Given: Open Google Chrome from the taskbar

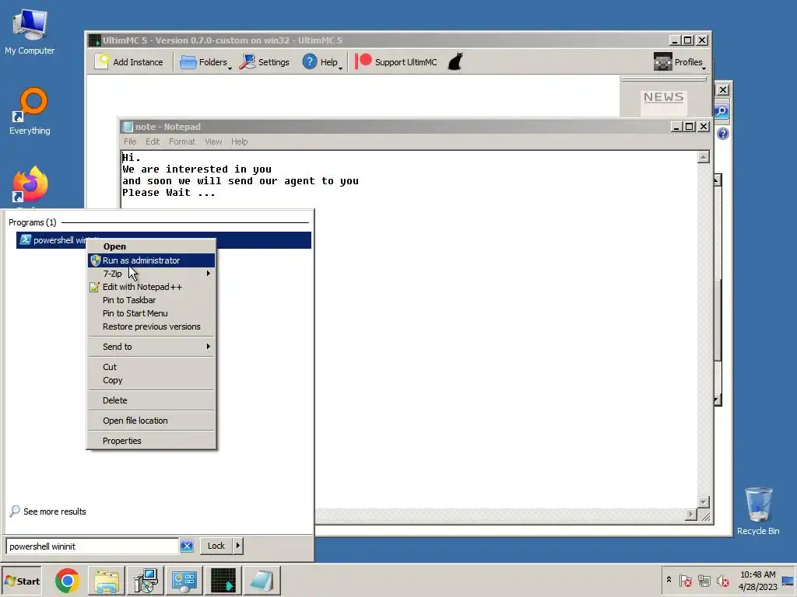Looking at the screenshot, I should coord(67,581).
